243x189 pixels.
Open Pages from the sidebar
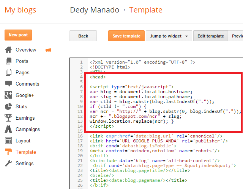click(22, 72)
